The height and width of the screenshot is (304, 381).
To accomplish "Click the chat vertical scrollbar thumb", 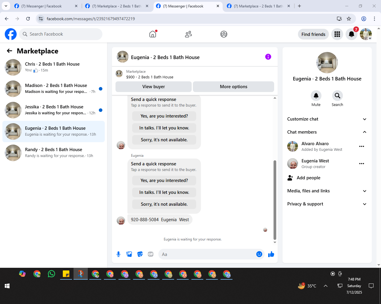I will point(275,200).
